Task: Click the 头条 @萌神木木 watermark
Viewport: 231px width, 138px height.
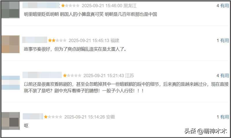Action: click(206, 131)
